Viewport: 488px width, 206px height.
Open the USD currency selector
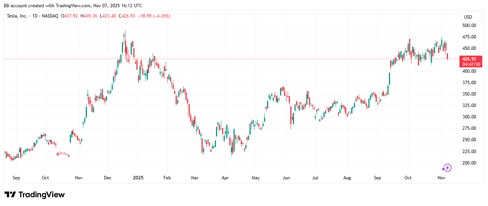coord(467,17)
